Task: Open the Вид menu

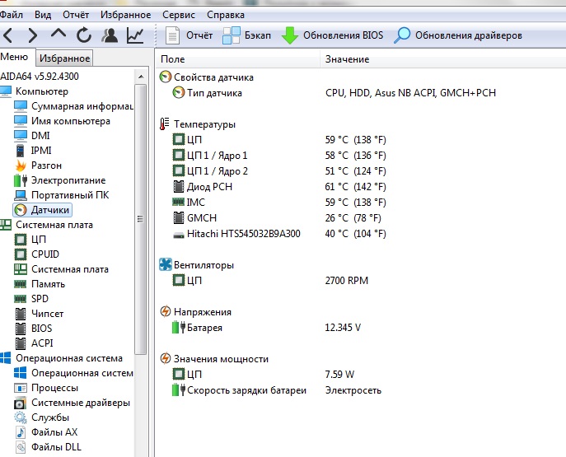Action: click(43, 15)
